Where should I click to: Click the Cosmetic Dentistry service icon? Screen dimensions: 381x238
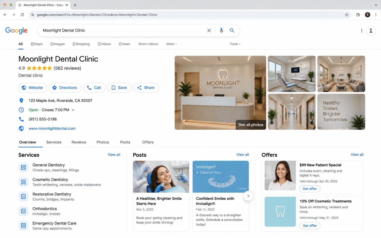click(23, 182)
